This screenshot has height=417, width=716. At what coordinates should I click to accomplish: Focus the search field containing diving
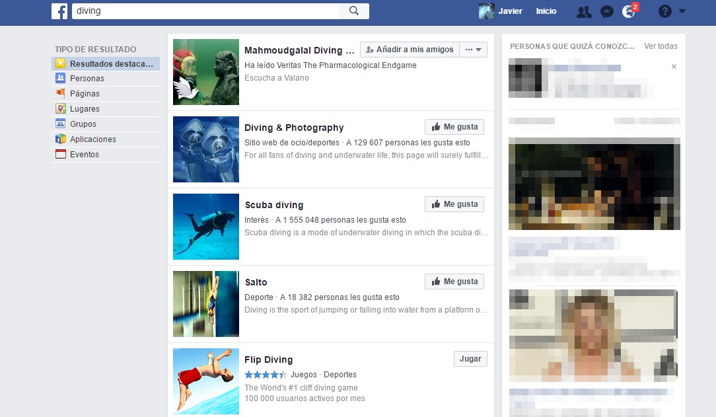[205, 11]
